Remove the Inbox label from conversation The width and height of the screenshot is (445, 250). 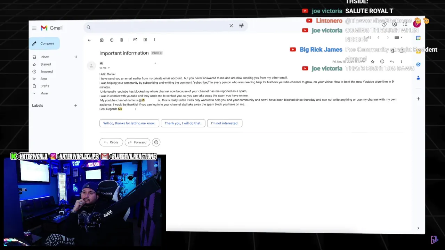point(161,53)
